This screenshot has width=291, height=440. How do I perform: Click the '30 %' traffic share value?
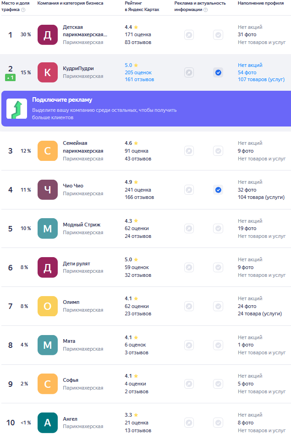(x=26, y=34)
